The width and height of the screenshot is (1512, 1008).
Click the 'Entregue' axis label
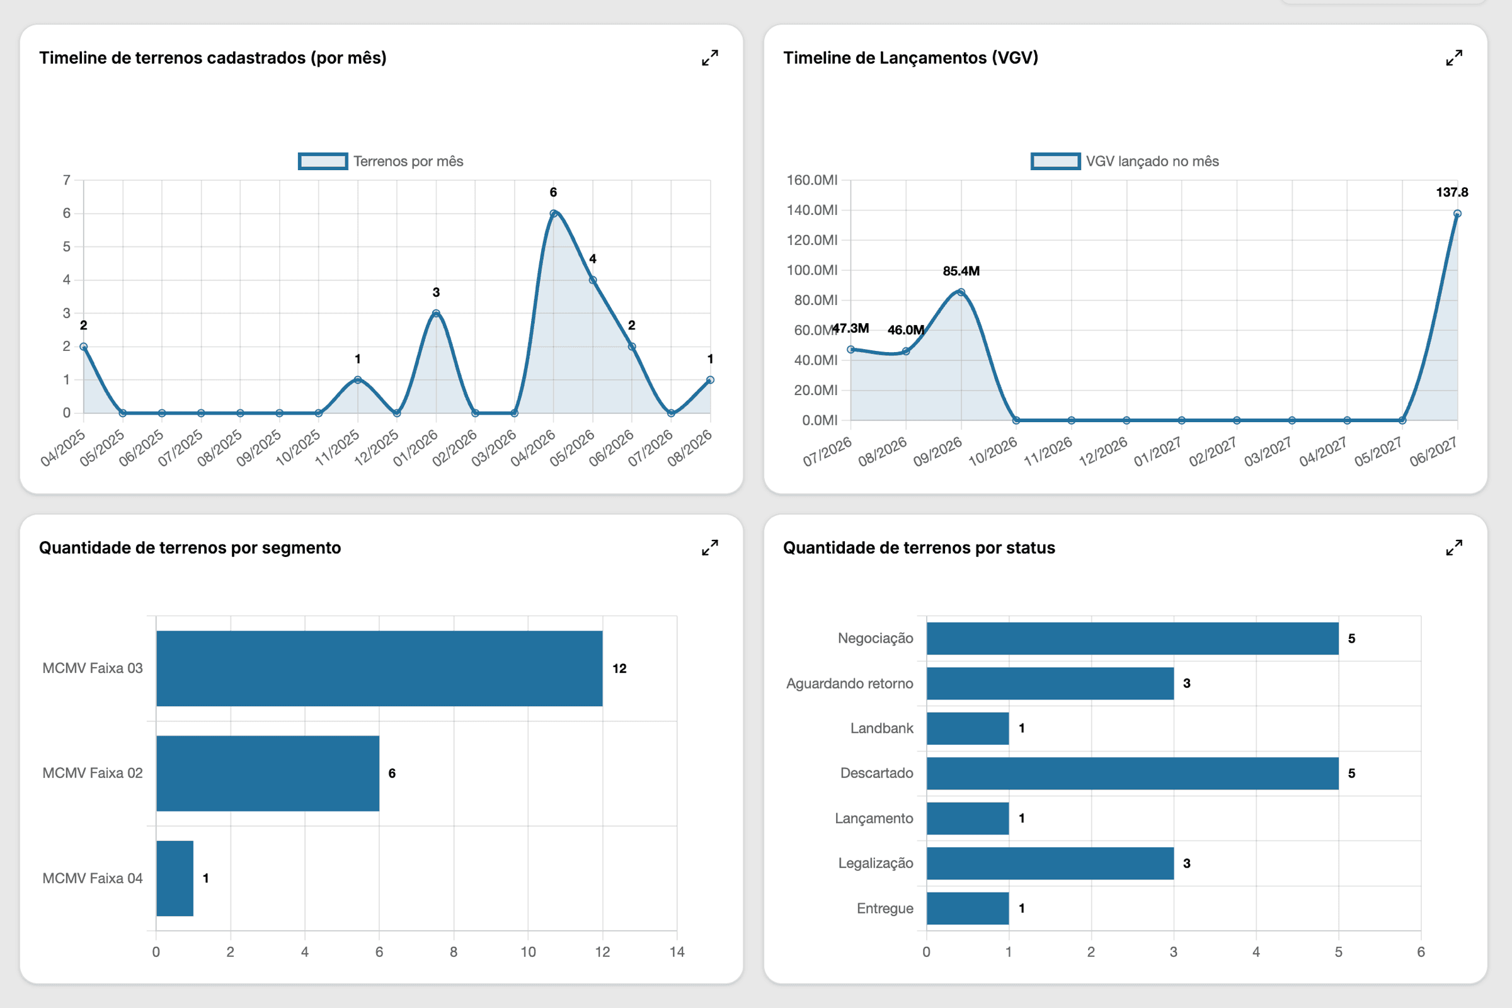[885, 908]
